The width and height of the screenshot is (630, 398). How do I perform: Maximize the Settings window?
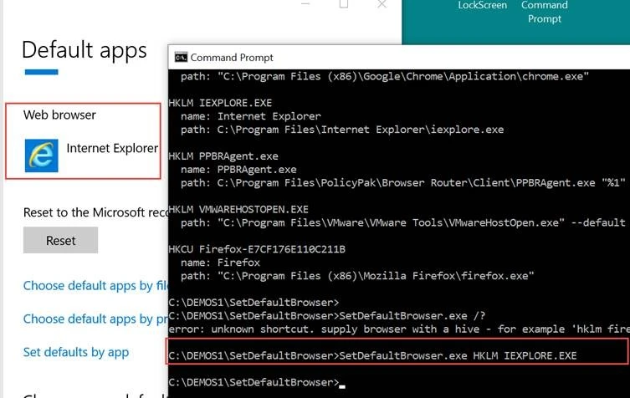344,4
